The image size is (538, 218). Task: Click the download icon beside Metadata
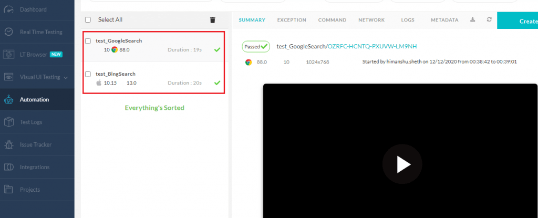click(472, 20)
